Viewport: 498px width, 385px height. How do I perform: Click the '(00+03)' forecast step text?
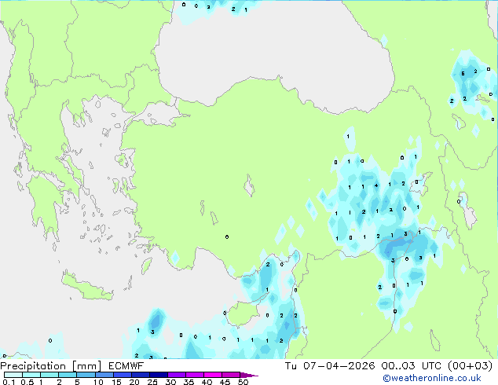470,366
